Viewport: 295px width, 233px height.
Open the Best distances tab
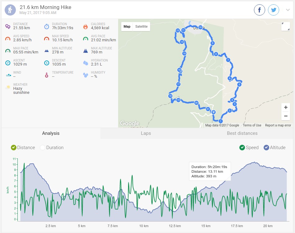click(242, 133)
